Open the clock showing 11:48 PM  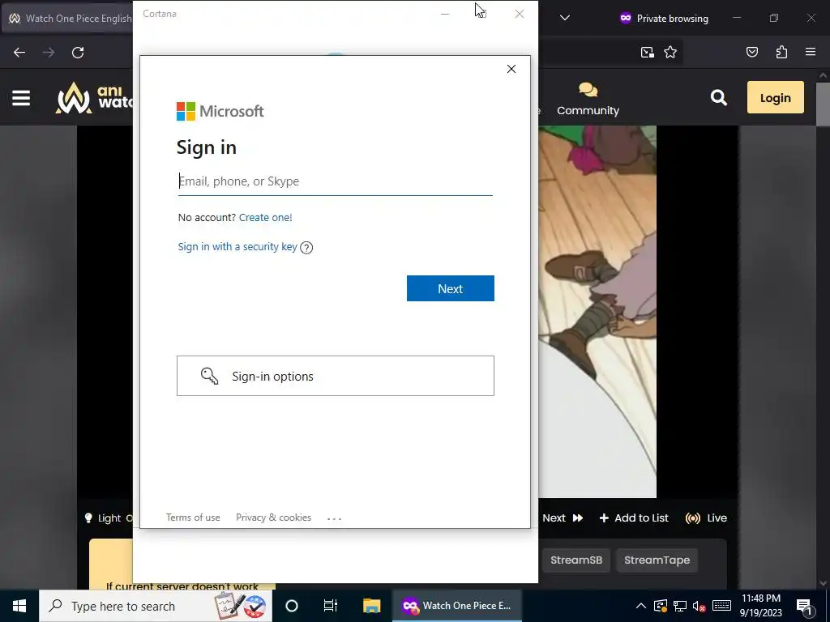click(760, 606)
